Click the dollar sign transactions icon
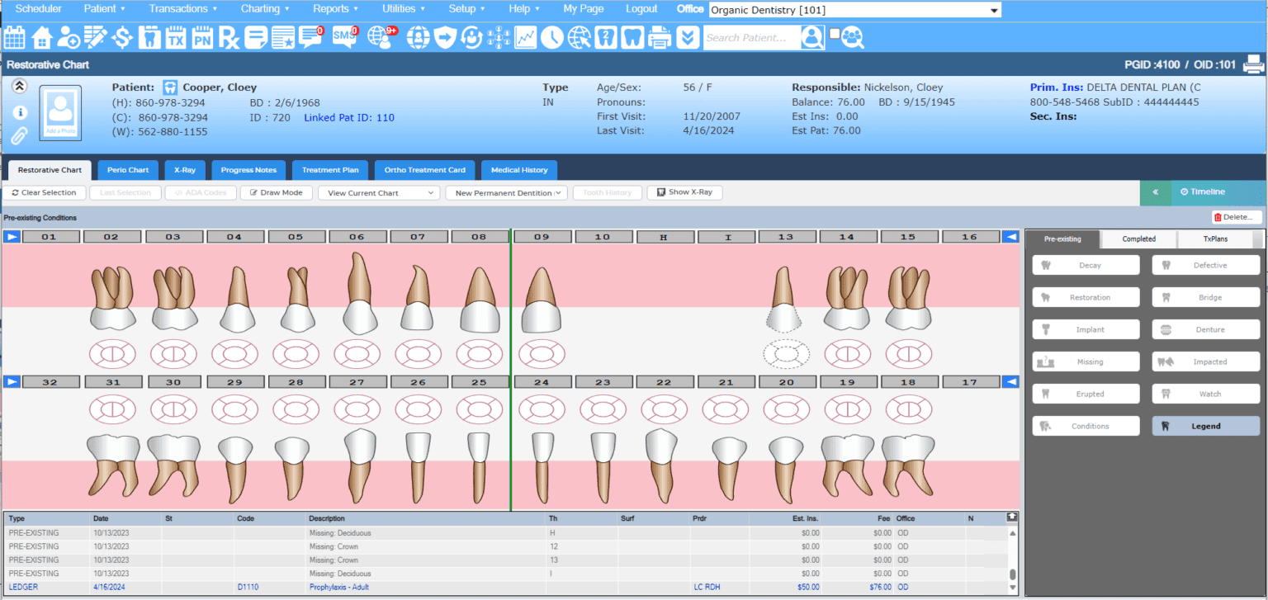This screenshot has height=600, width=1268. (x=121, y=37)
